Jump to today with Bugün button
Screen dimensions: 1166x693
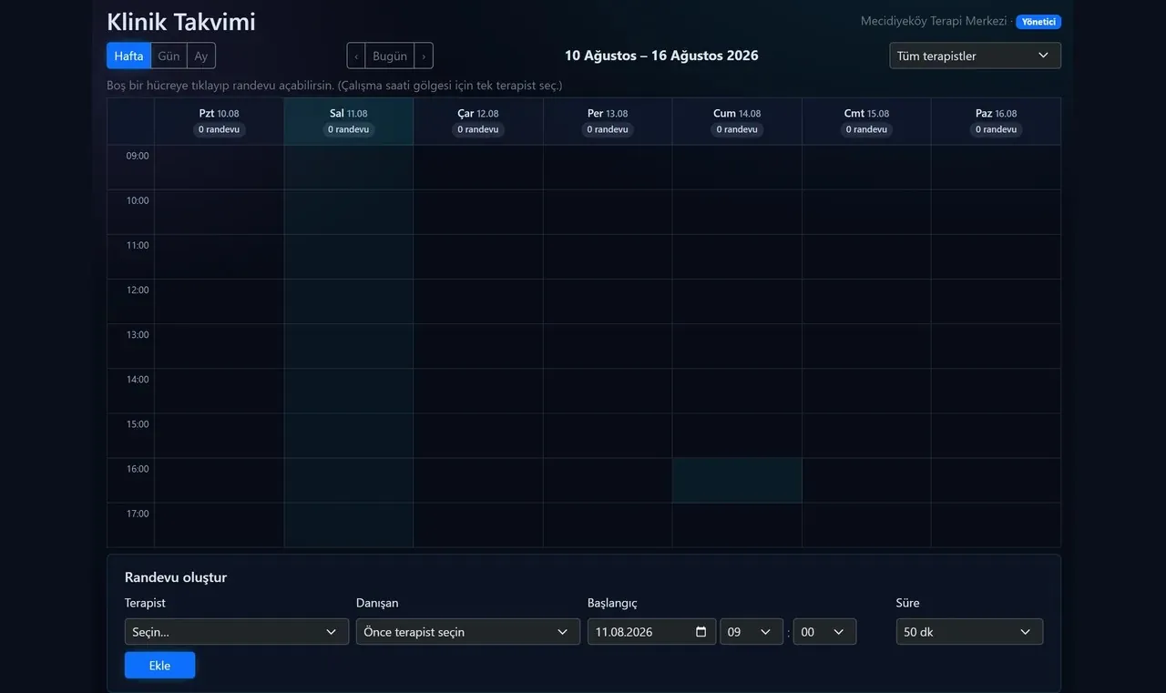click(x=390, y=56)
